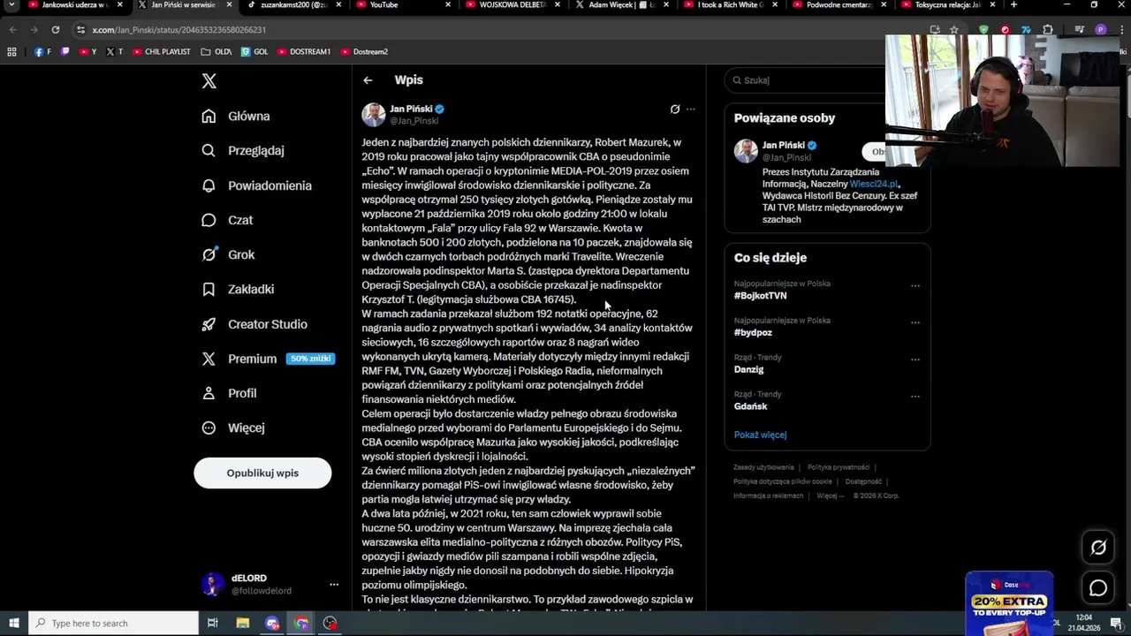1131x636 pixels.
Task: Open Zasady użytkowania footer link
Action: coord(763,467)
